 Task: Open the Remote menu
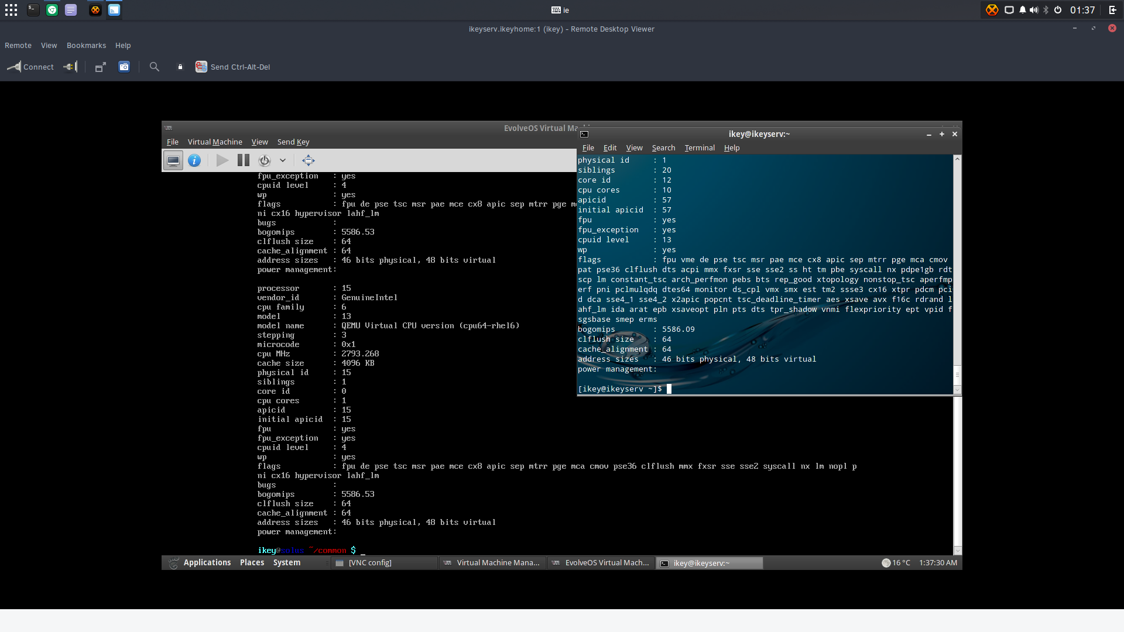[18, 46]
